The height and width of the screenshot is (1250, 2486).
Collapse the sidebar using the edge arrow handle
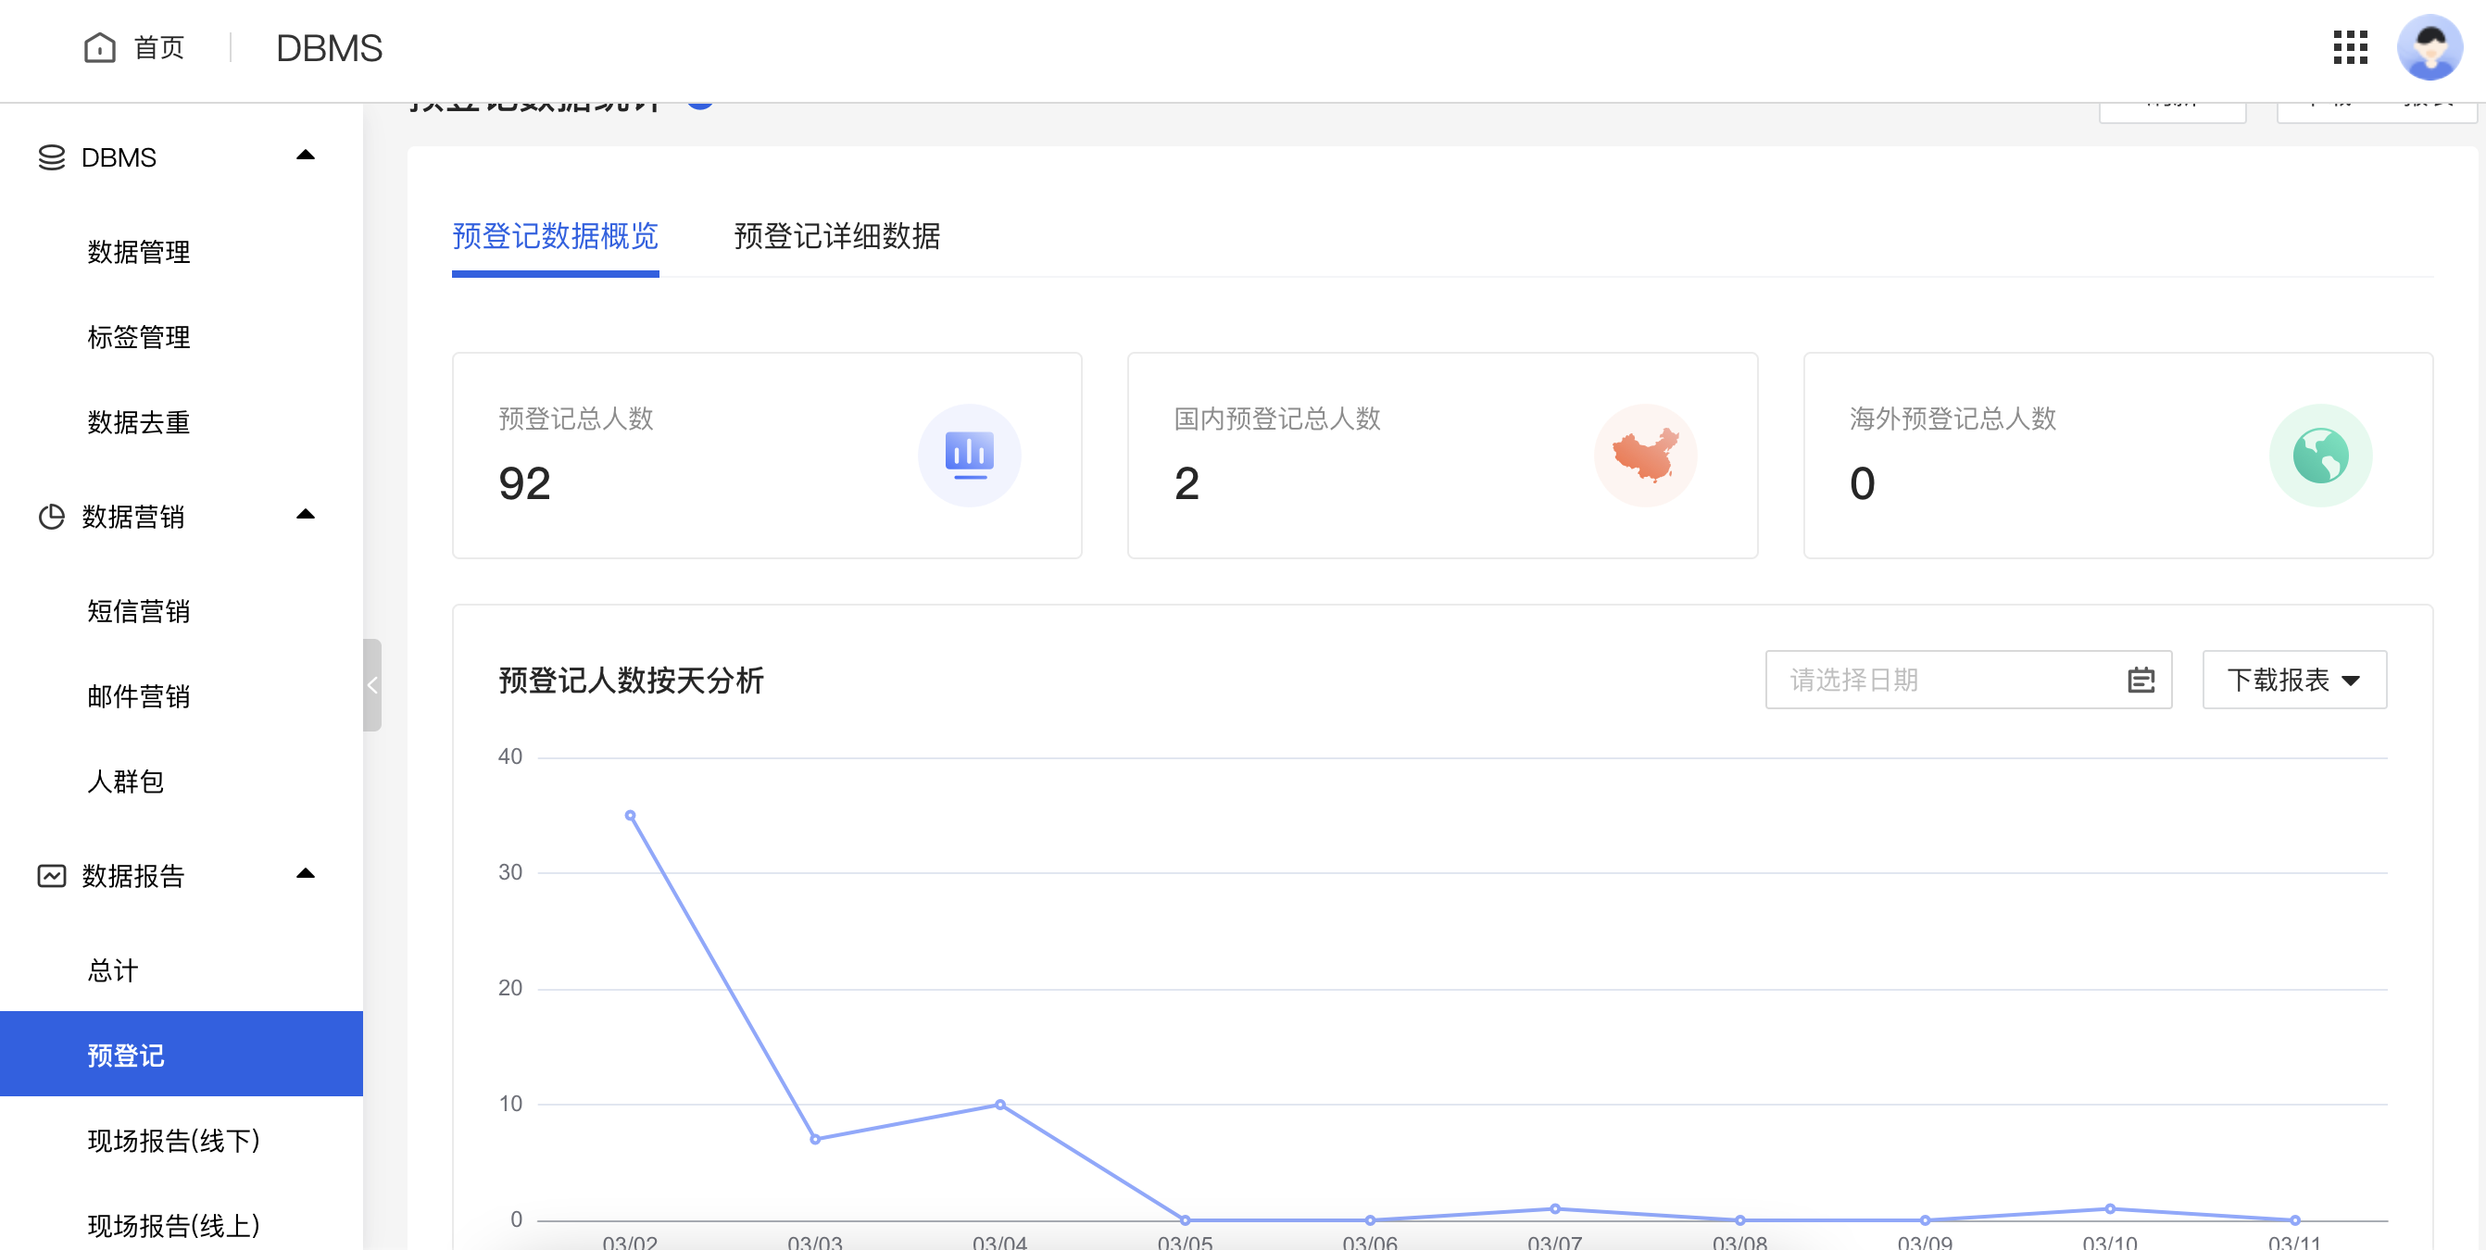point(371,685)
